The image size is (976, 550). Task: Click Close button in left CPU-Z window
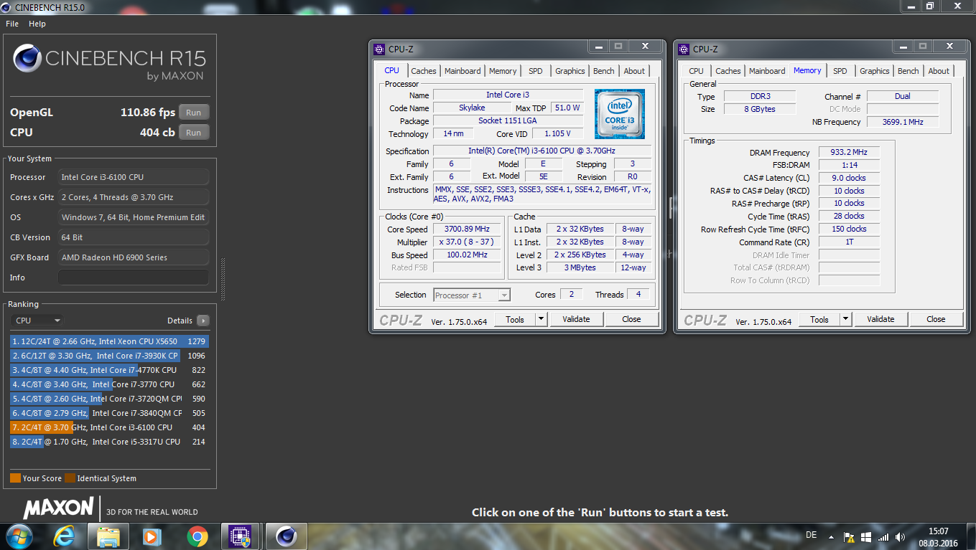coord(632,319)
